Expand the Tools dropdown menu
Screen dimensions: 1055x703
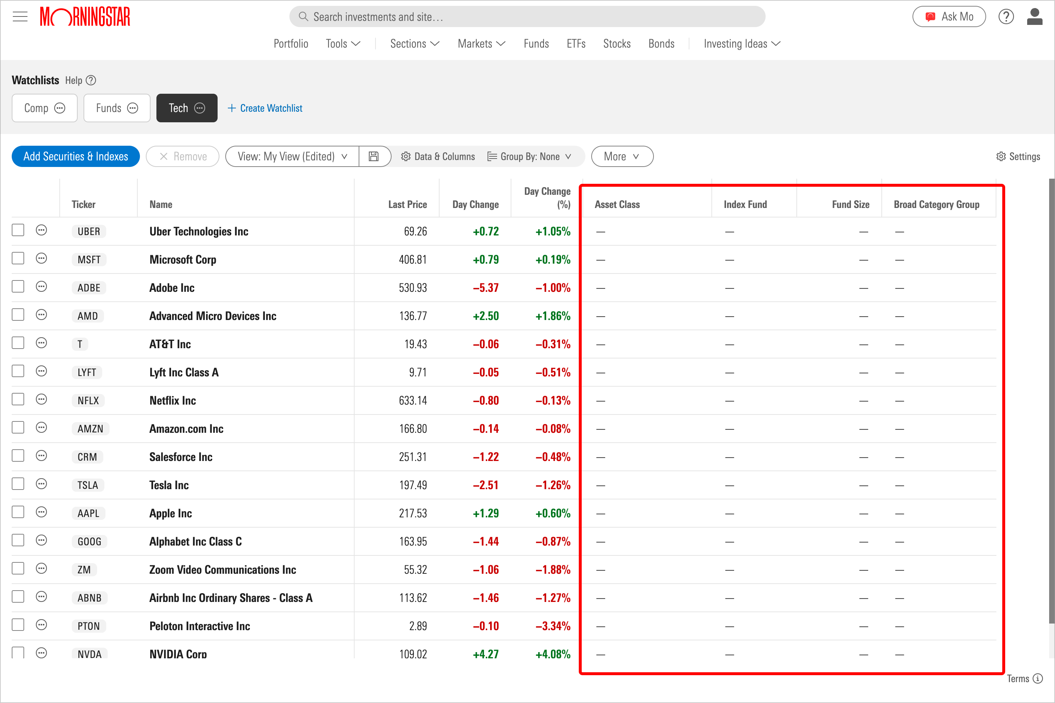[x=343, y=44]
